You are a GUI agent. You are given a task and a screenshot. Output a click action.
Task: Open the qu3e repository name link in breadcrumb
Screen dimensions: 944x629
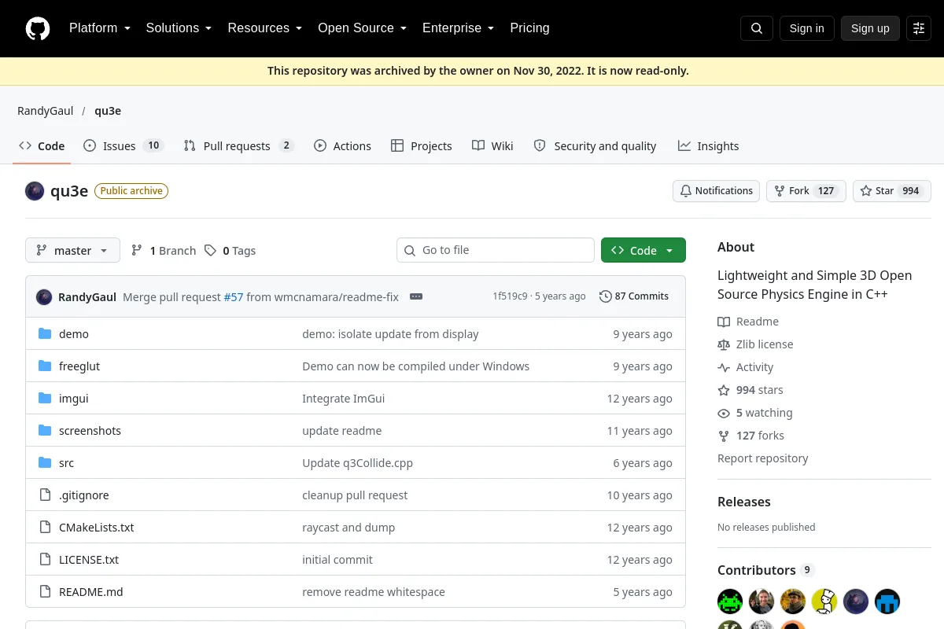108,111
